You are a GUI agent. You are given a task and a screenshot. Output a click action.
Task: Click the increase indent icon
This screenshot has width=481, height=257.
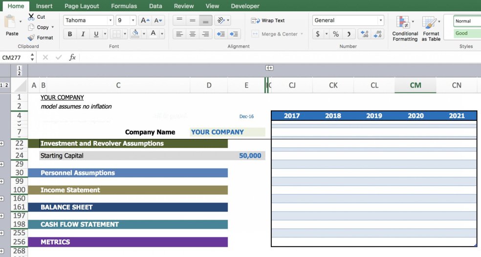(234, 34)
